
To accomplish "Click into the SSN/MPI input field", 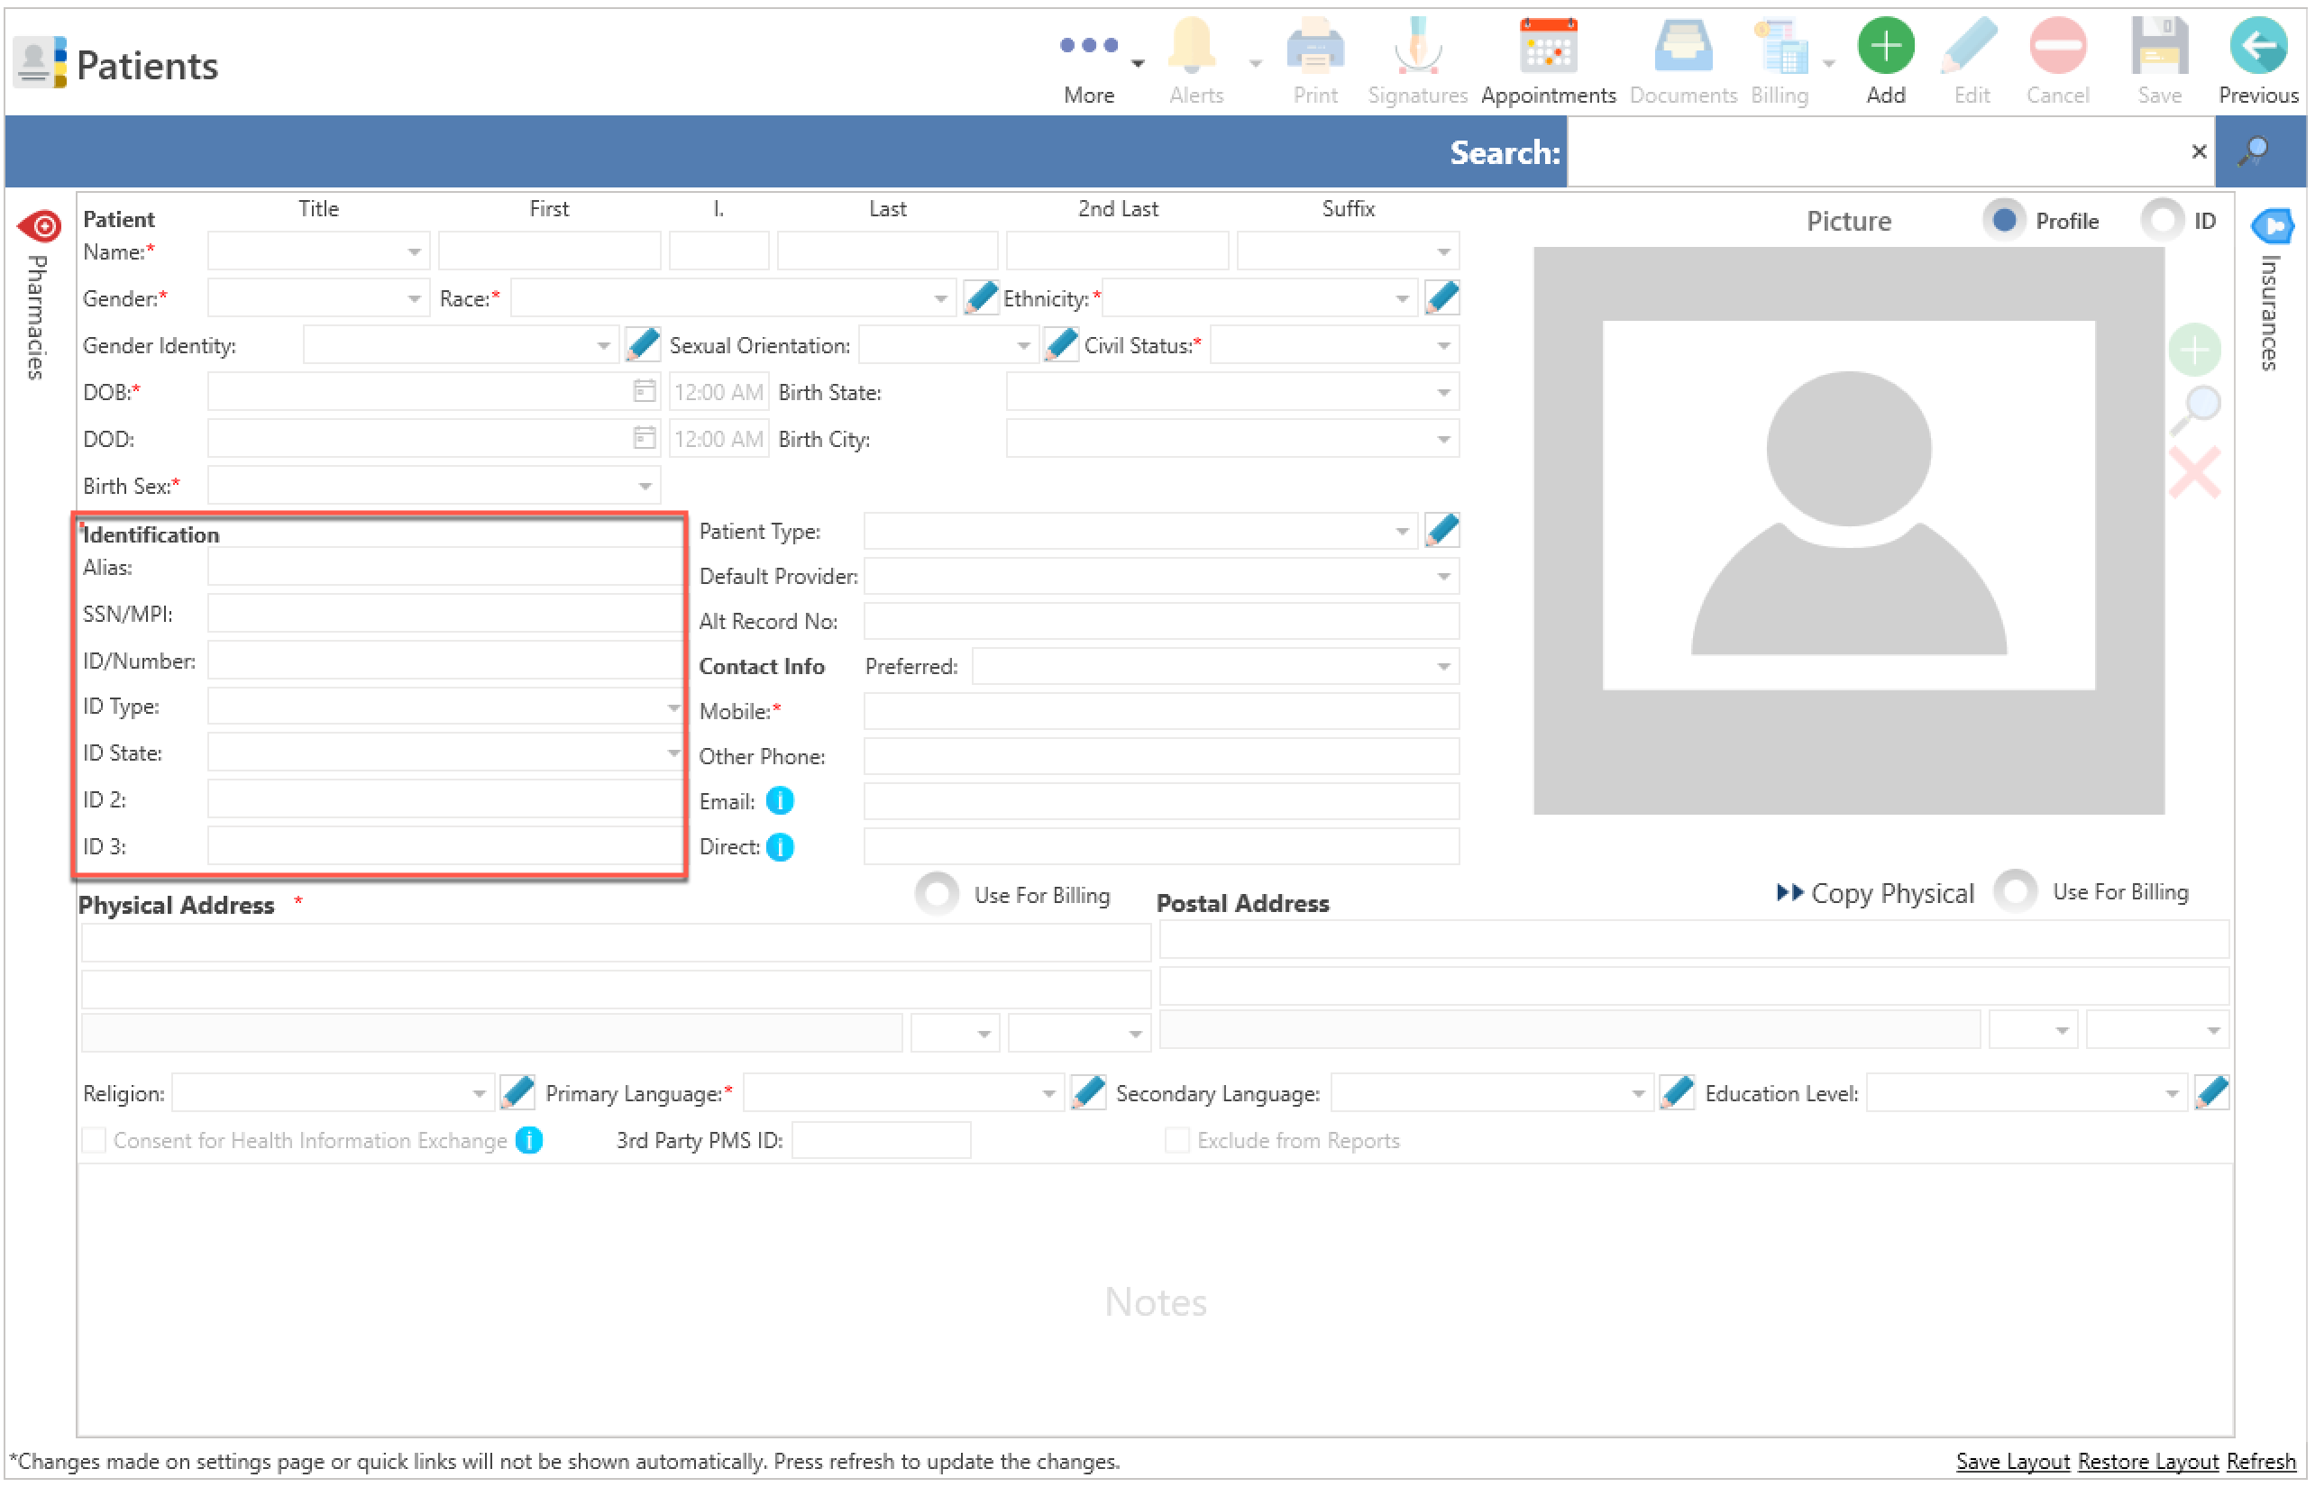I will click(444, 614).
